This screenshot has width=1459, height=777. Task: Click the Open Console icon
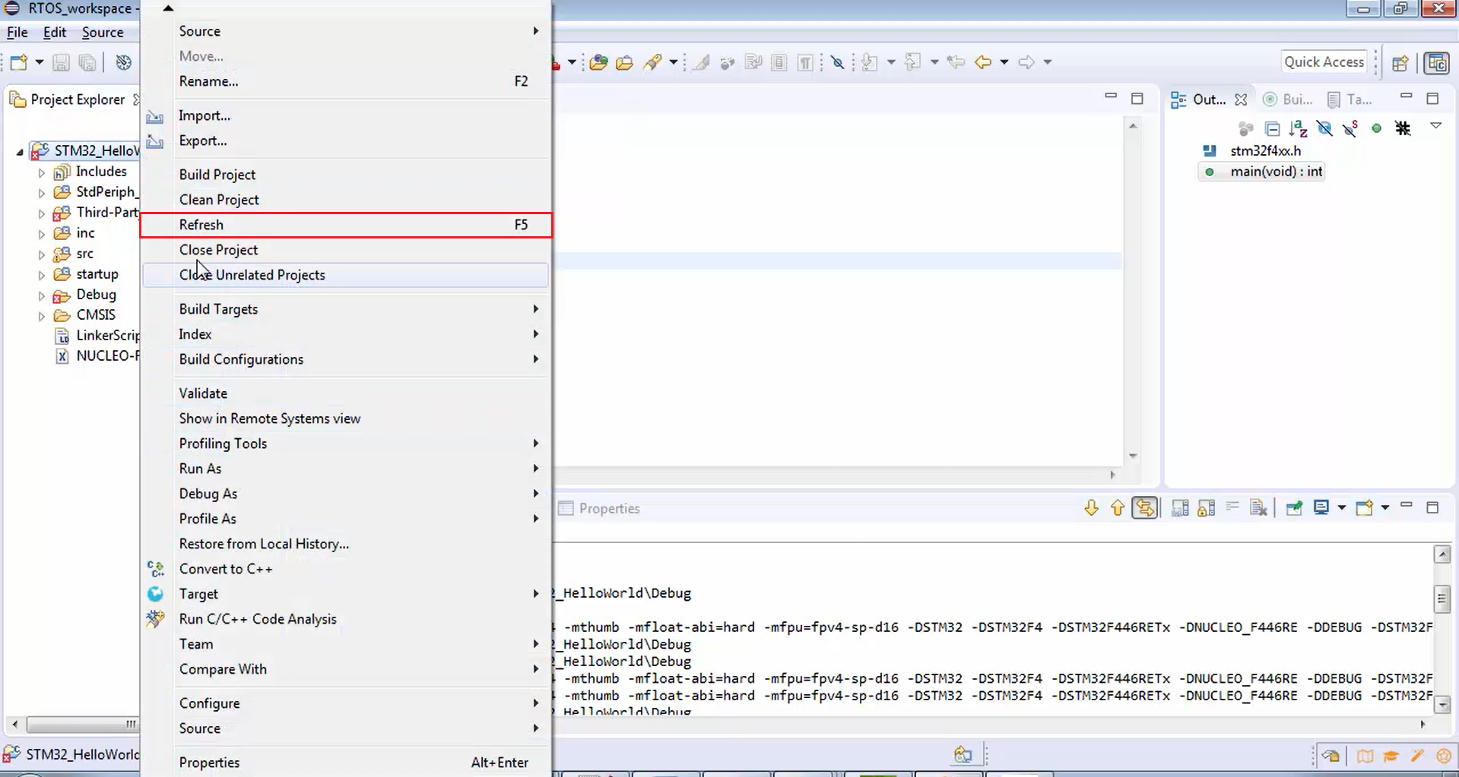[x=1365, y=507]
